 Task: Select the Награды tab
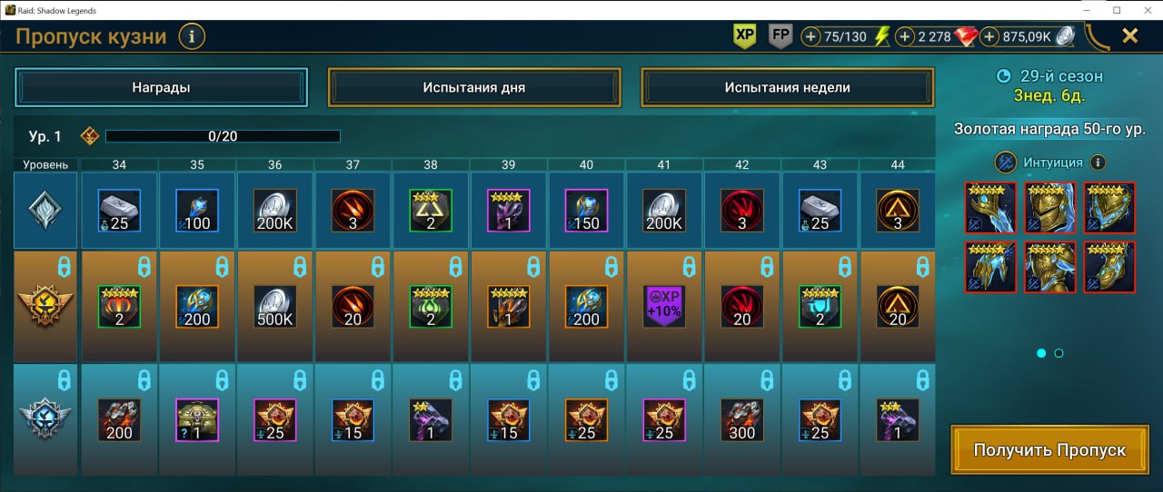[161, 88]
